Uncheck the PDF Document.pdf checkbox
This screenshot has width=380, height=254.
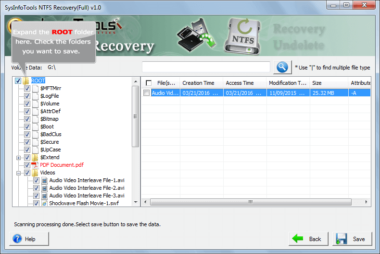[x=27, y=165]
